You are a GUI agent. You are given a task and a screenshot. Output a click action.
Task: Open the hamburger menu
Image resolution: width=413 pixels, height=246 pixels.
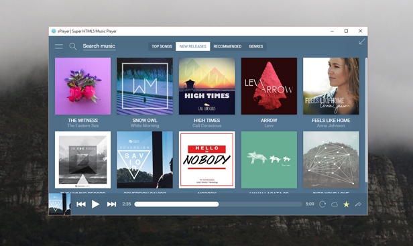[59, 47]
